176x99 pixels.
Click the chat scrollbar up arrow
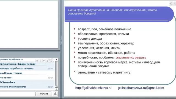[56, 60]
